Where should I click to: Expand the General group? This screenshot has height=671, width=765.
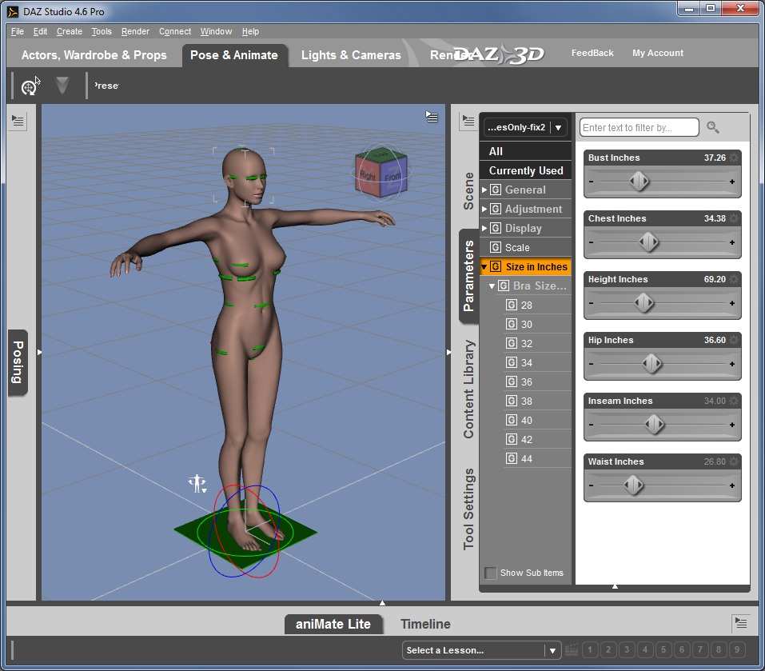(484, 190)
